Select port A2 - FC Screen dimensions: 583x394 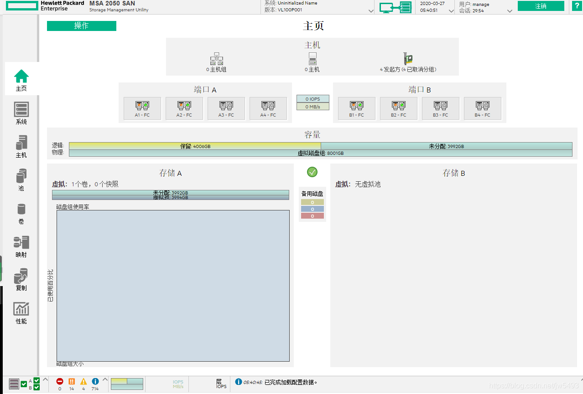point(184,108)
